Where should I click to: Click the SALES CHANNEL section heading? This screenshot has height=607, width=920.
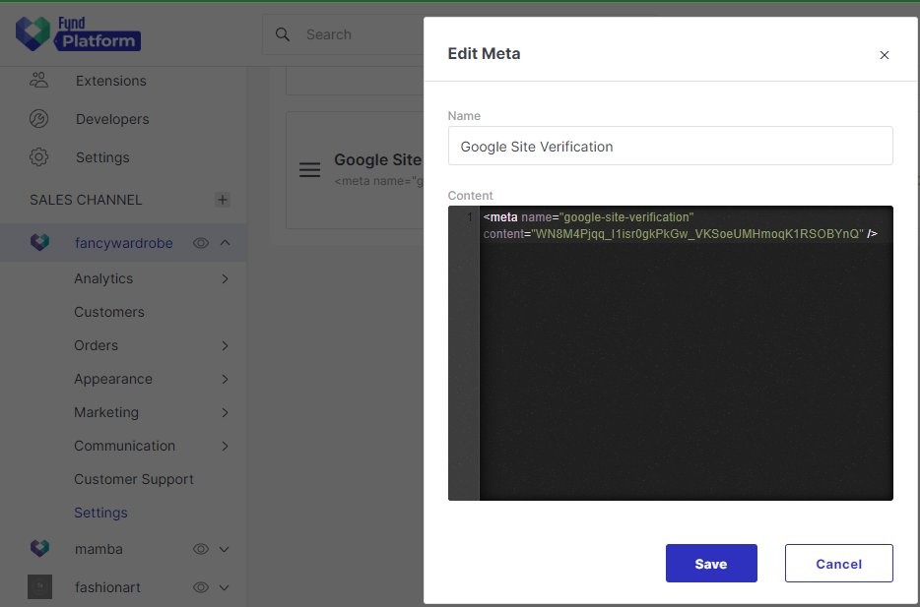(x=86, y=200)
